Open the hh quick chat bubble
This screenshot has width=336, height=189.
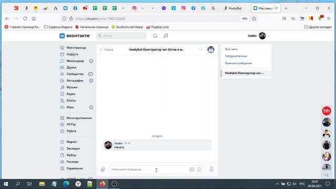click(327, 111)
